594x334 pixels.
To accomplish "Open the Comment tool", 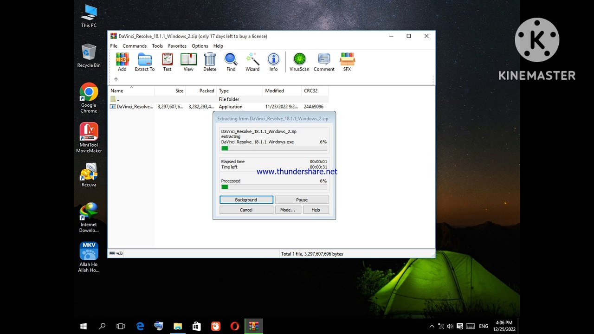I will coord(324,62).
